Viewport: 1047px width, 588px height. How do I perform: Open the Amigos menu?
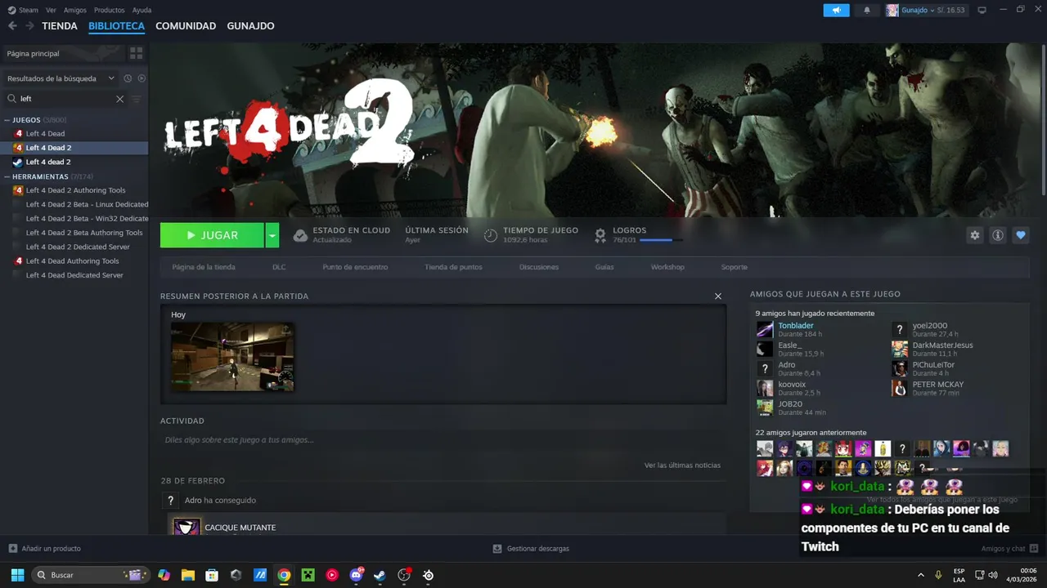tap(74, 10)
